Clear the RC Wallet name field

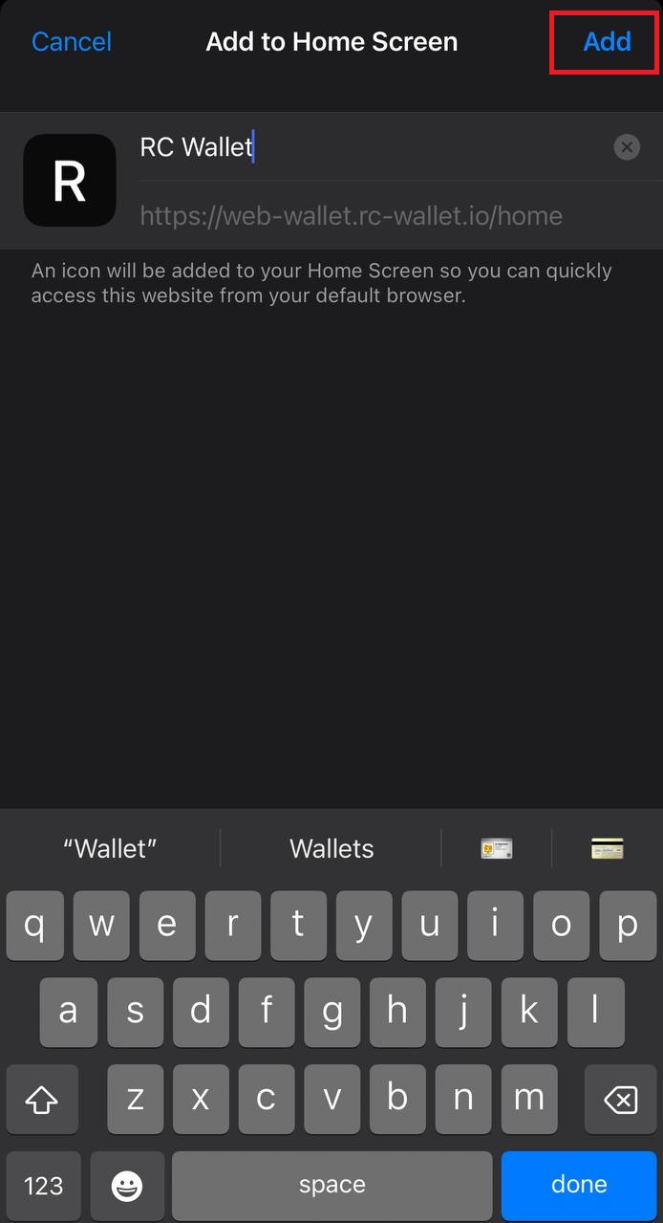coord(627,147)
